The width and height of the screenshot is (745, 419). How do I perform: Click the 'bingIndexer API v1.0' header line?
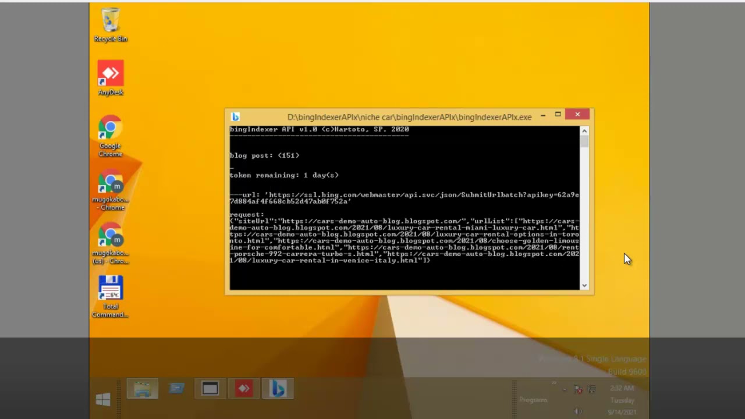(x=319, y=129)
